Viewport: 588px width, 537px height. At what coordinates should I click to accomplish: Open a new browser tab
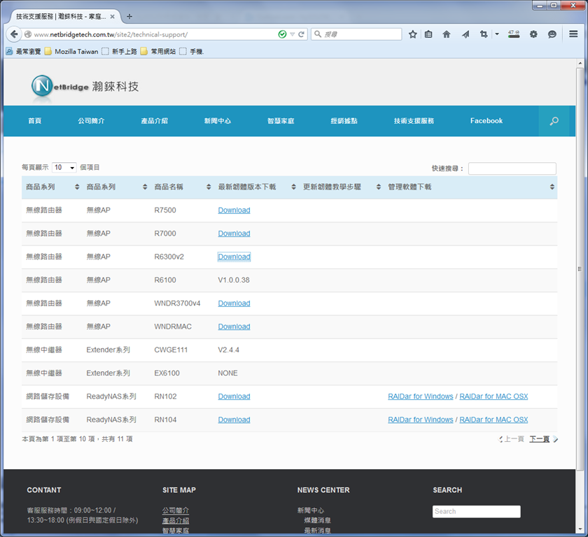pos(129,17)
